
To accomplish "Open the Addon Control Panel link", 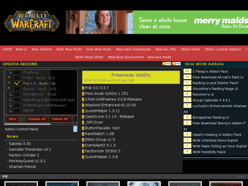I will (21, 129).
